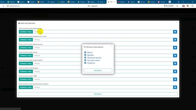
Task: Uncheck the Женские мысли table checkbox
Action: click(x=85, y=58)
